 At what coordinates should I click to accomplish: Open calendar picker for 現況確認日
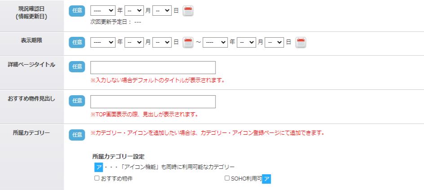(188, 11)
